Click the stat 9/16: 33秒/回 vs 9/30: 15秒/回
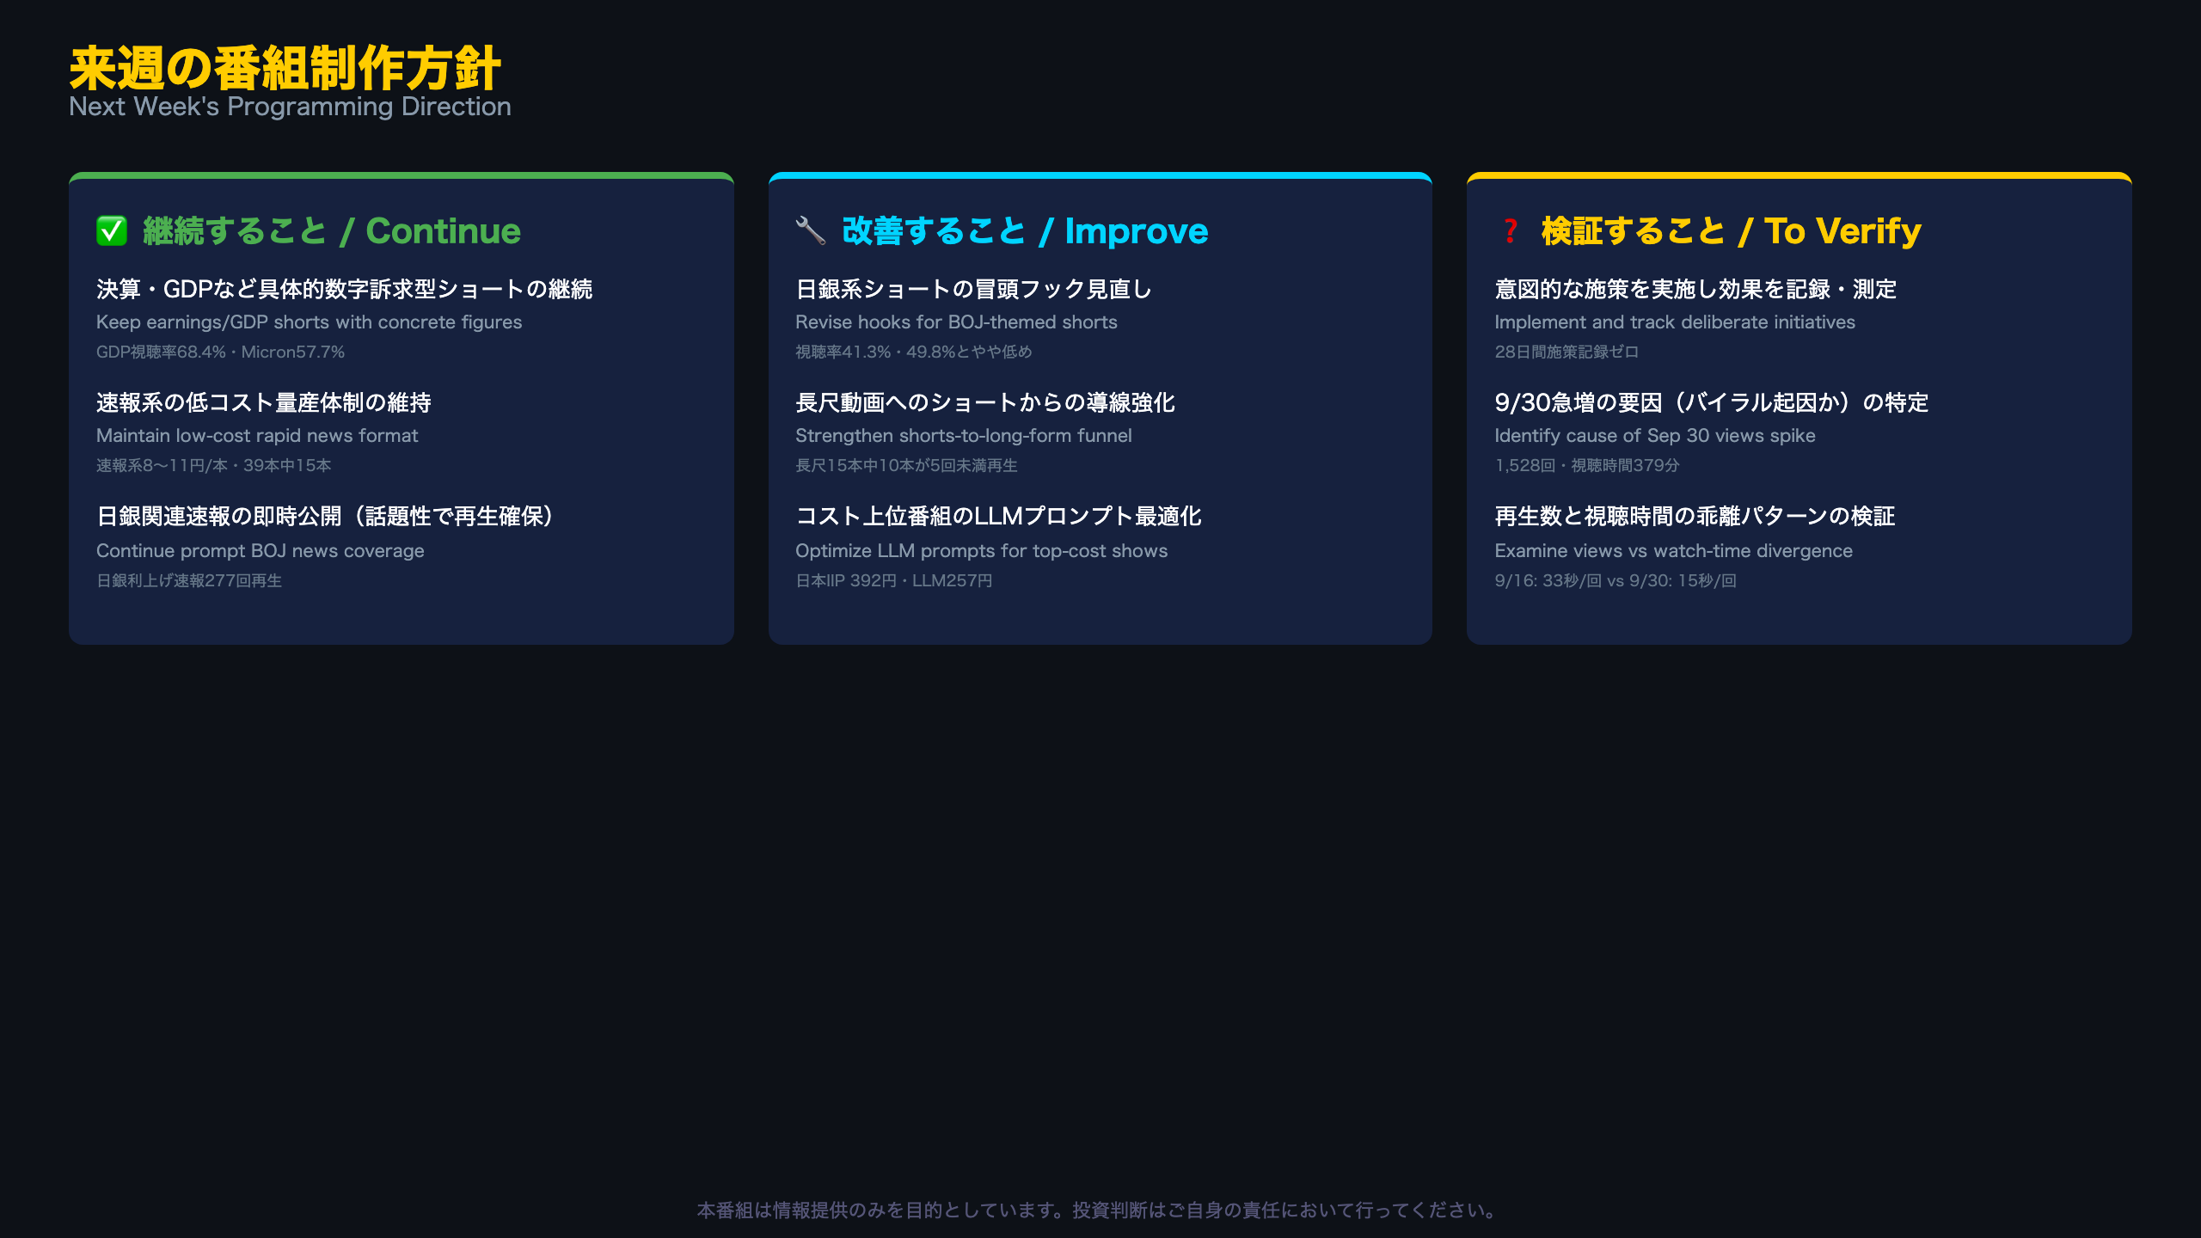Screen dimensions: 2201x1238 pos(1615,580)
